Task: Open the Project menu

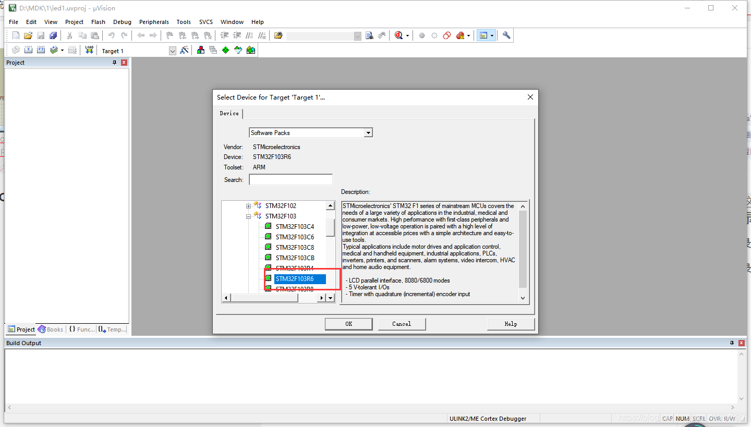Action: coord(74,22)
